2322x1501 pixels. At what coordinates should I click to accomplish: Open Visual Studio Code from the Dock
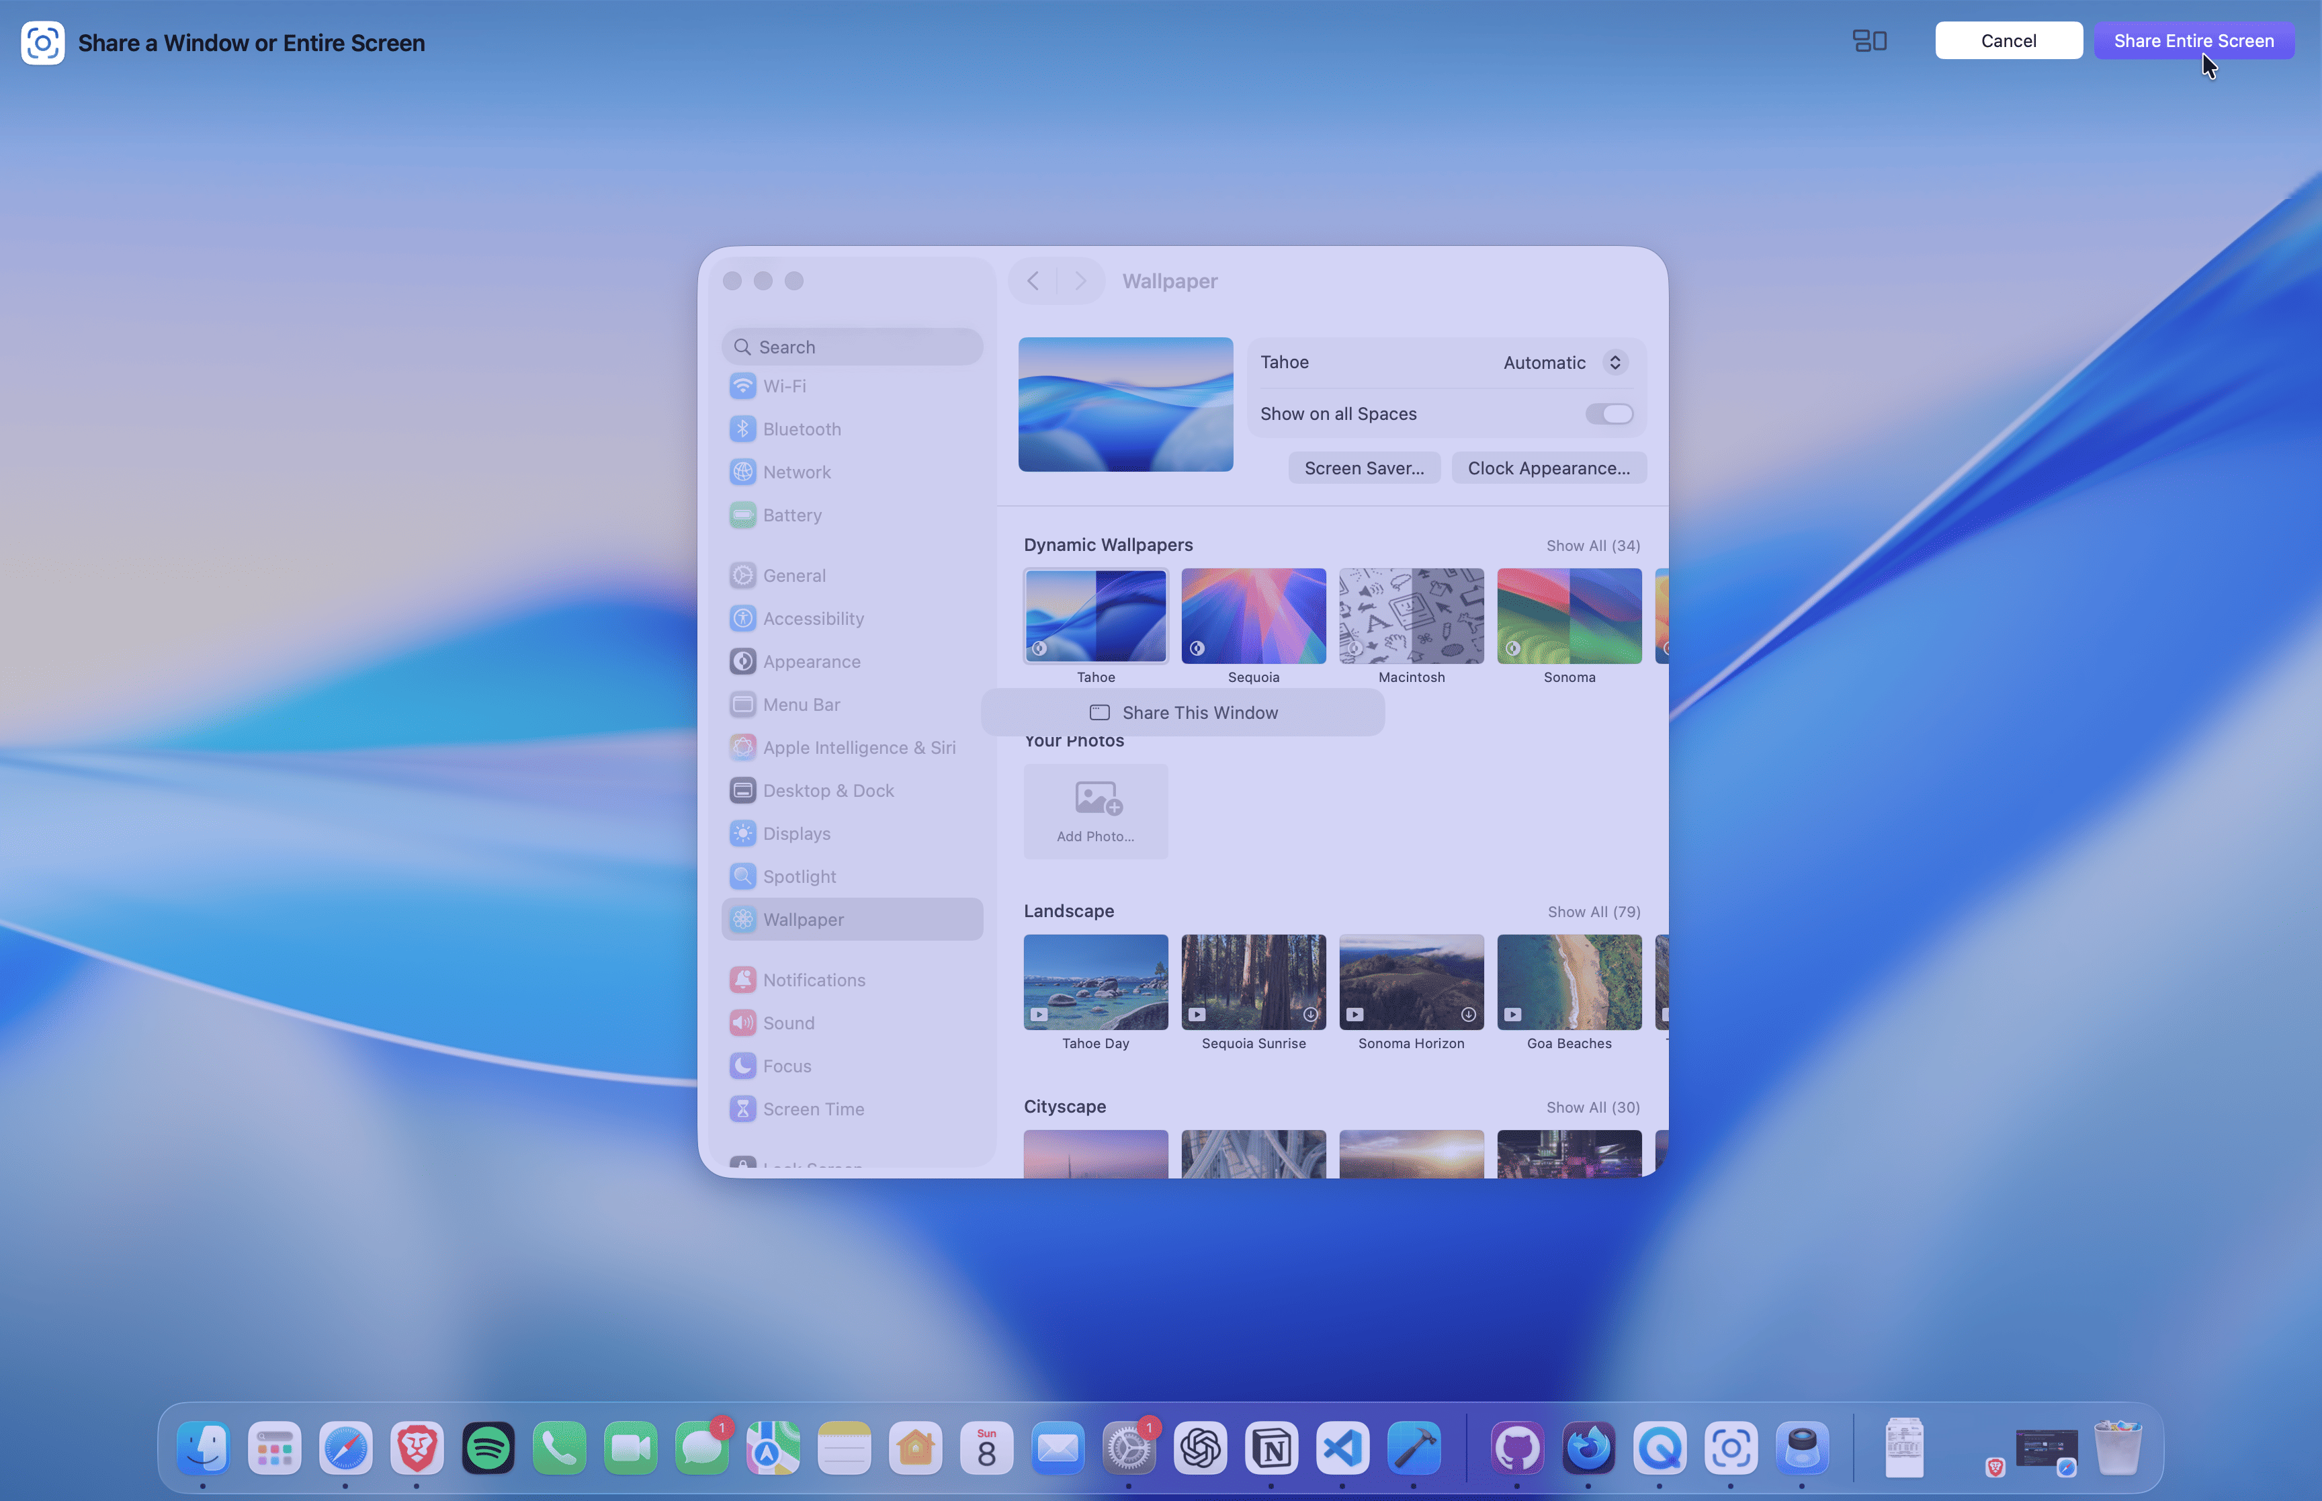(1342, 1449)
